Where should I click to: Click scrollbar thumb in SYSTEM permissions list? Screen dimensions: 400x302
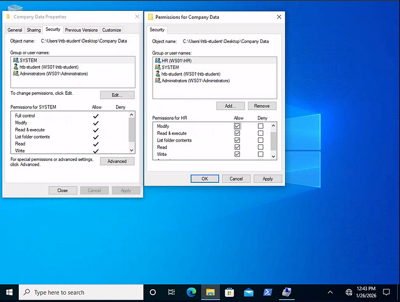coord(131,130)
